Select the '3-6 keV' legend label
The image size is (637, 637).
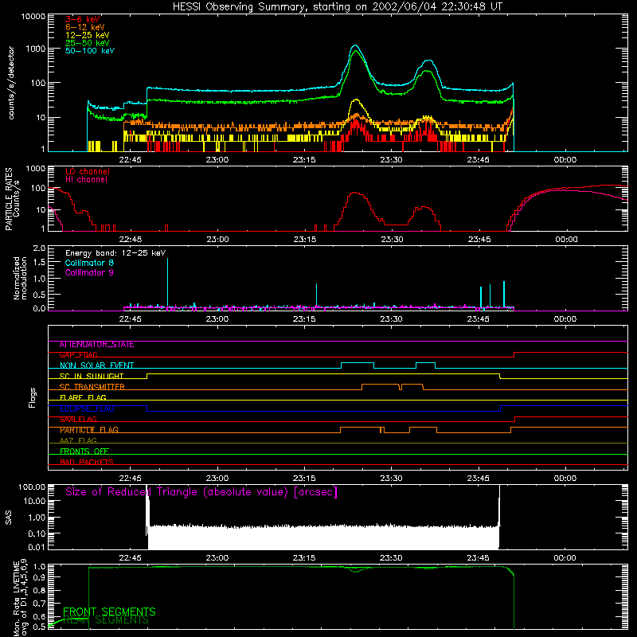click(x=82, y=19)
